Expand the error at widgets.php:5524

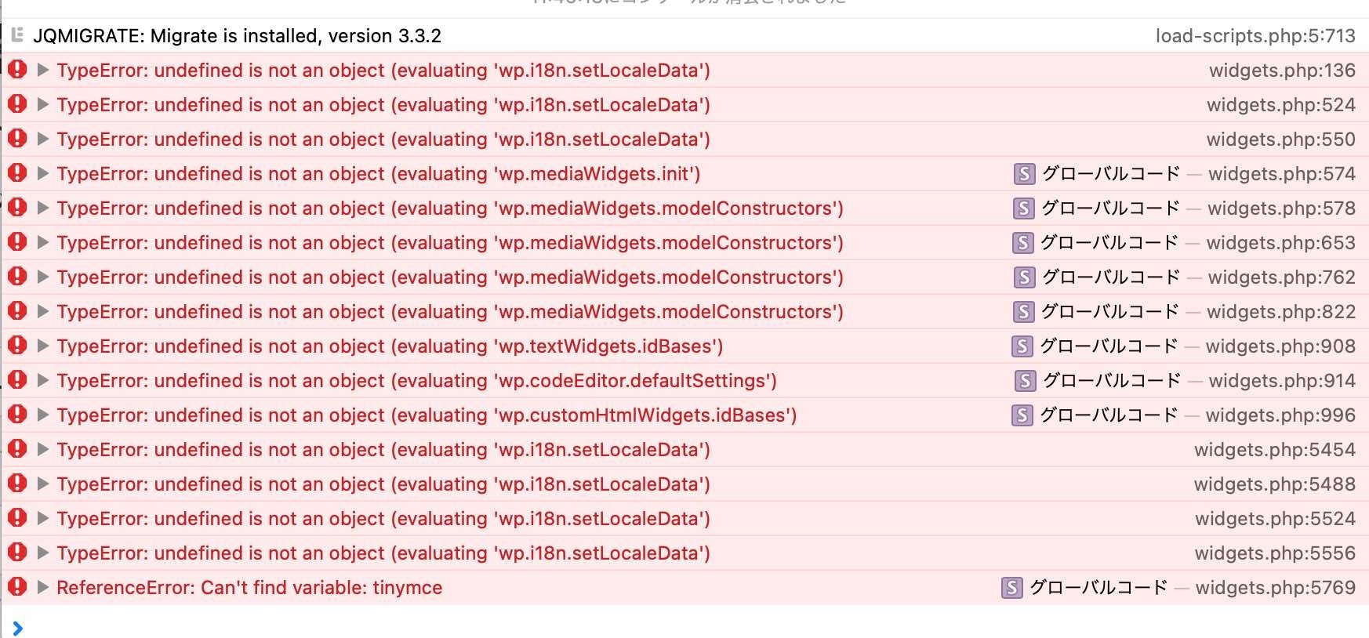click(43, 518)
